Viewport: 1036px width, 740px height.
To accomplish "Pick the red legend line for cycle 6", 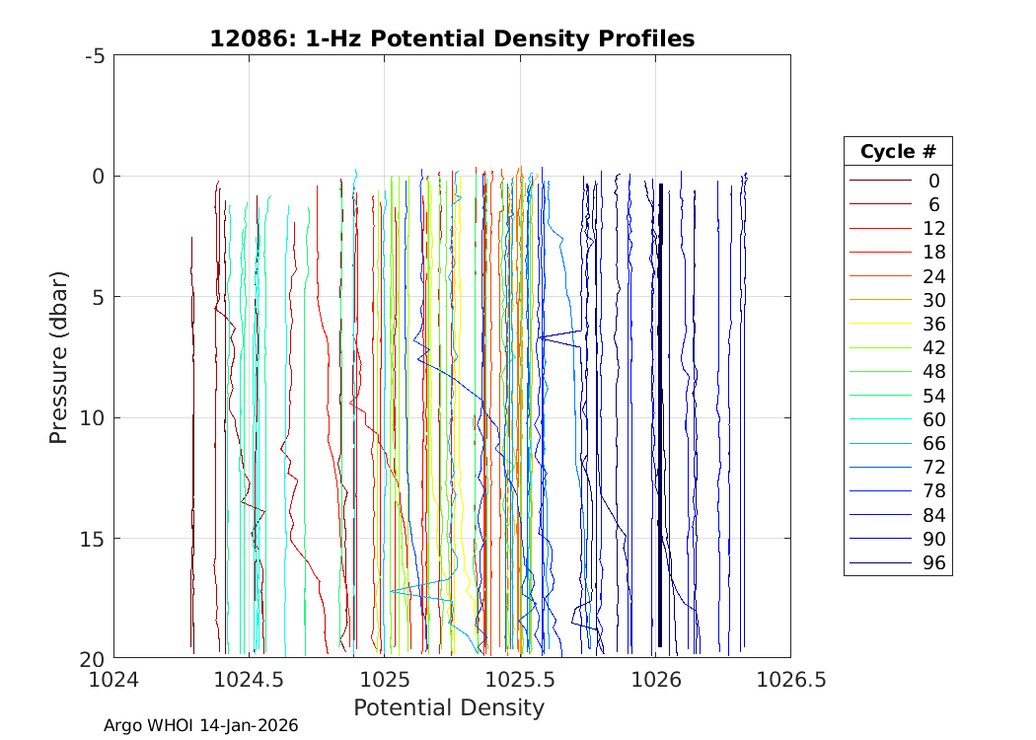I will (x=879, y=204).
